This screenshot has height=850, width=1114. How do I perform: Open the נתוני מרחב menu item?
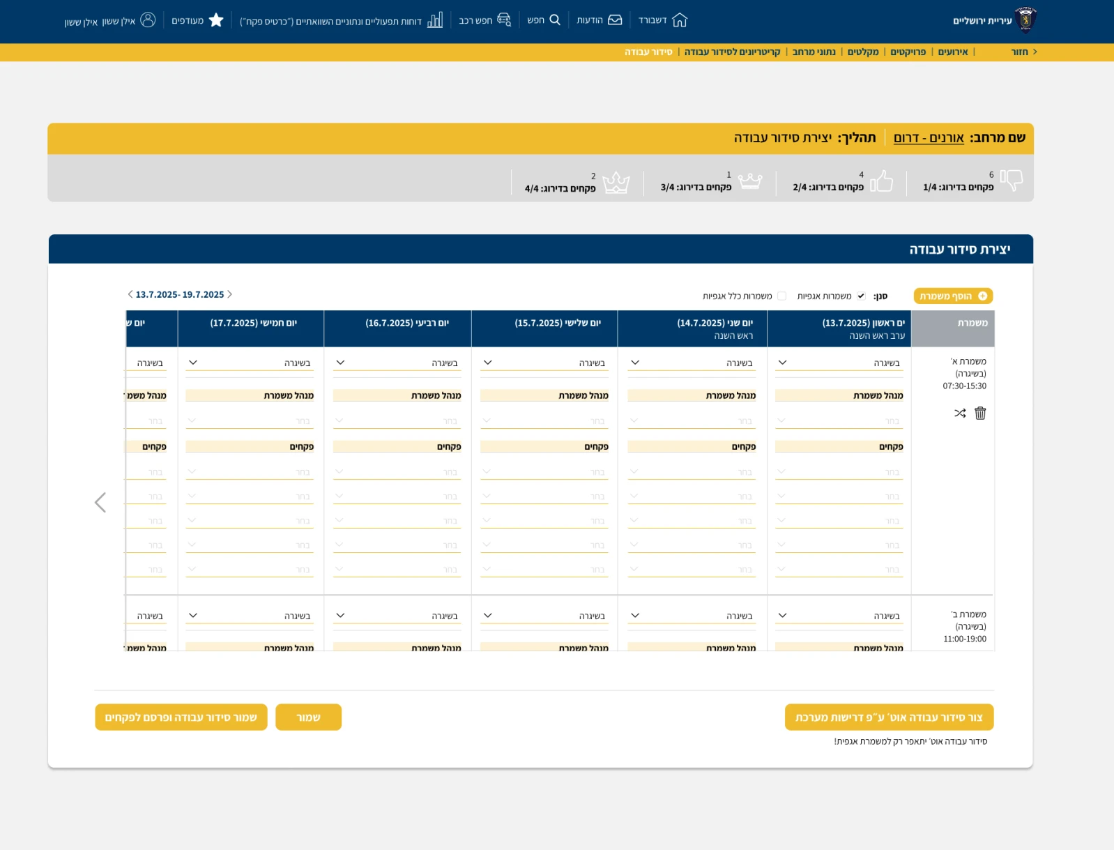[814, 52]
